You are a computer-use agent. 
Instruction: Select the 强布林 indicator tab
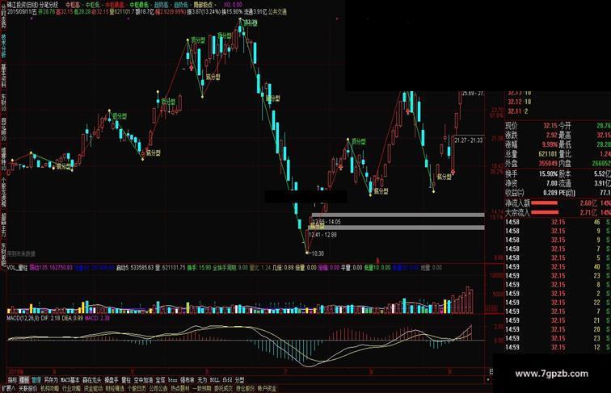click(x=187, y=380)
